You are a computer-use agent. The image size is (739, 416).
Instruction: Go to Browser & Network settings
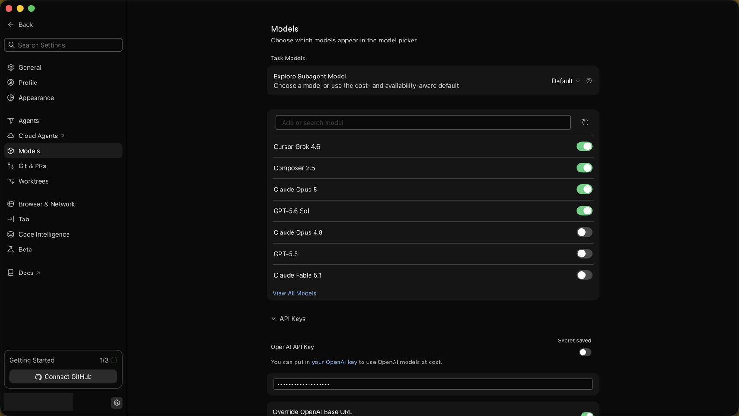[x=63, y=204]
